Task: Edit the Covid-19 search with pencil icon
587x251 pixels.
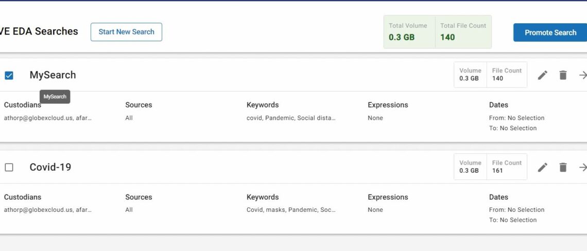Action: (x=542, y=167)
